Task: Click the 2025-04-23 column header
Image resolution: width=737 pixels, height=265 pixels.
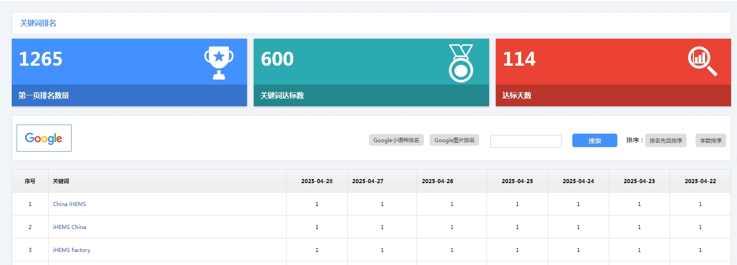Action: pyautogui.click(x=639, y=181)
